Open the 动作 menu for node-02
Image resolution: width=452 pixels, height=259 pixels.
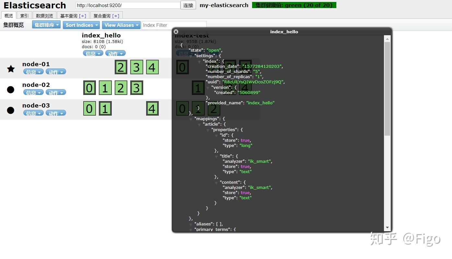point(56,92)
